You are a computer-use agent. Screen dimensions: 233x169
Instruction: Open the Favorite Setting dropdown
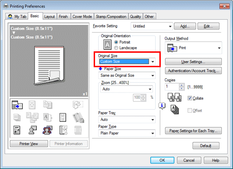click(x=152, y=26)
